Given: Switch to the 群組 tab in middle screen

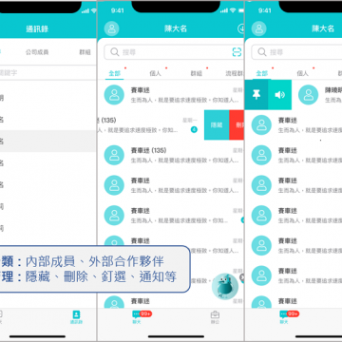Looking at the screenshot, I should [x=197, y=73].
